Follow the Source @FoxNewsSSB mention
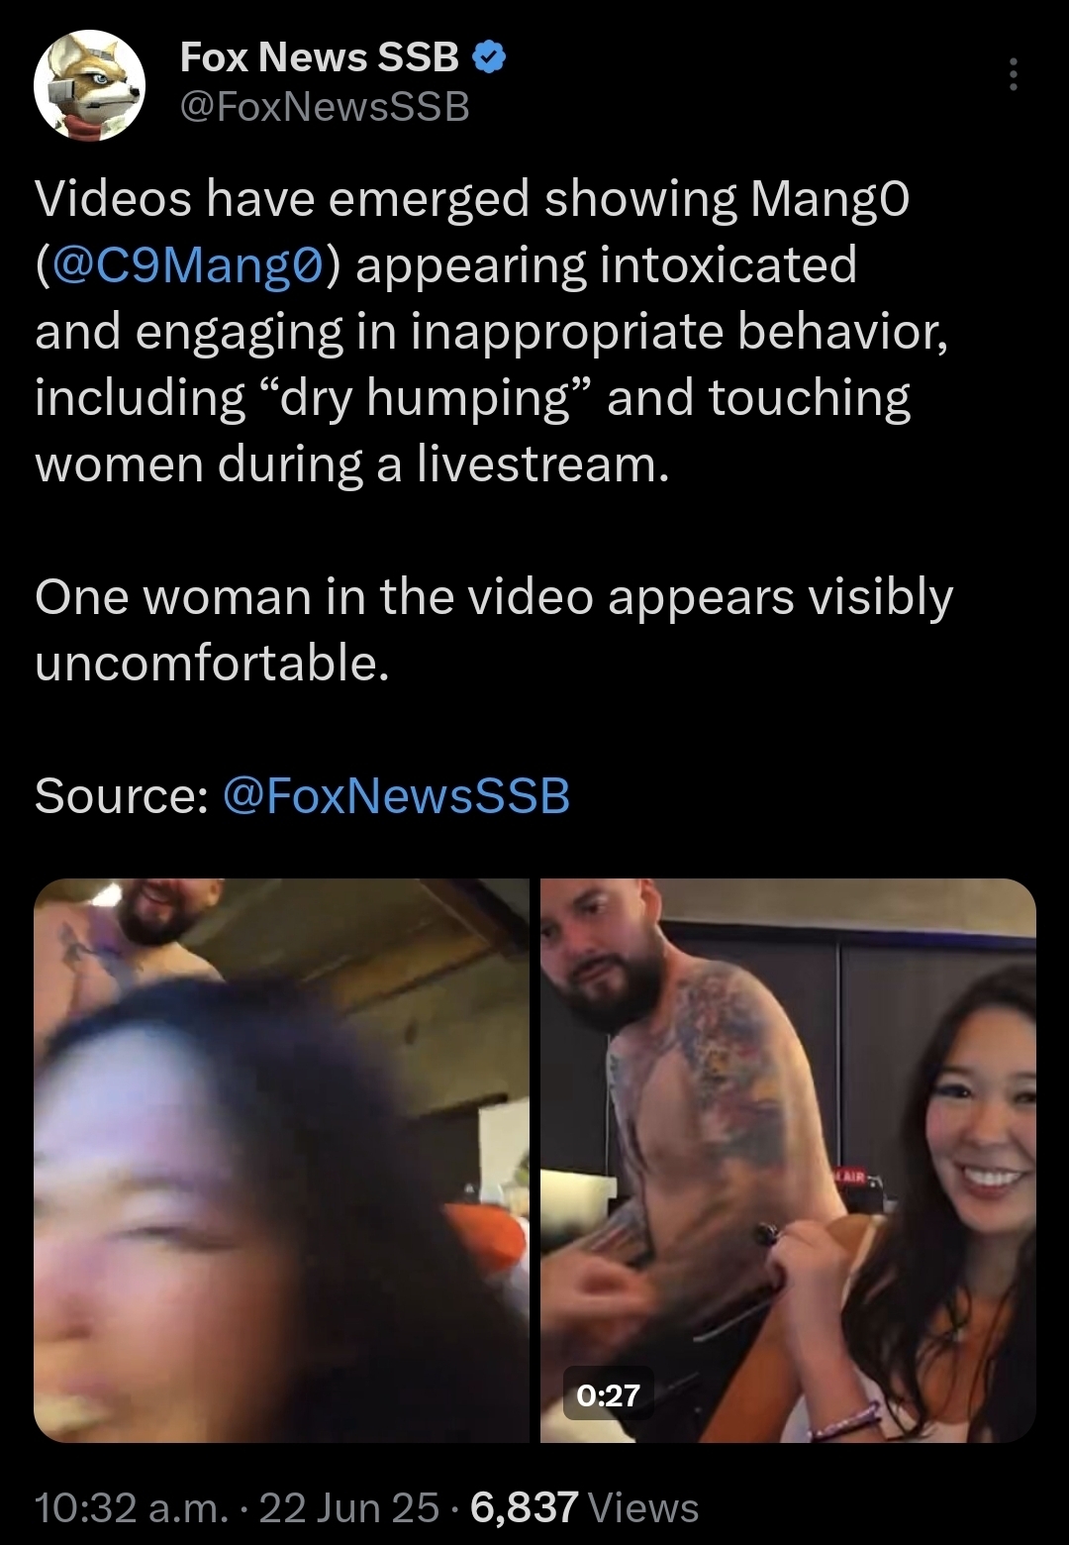 pyautogui.click(x=397, y=795)
